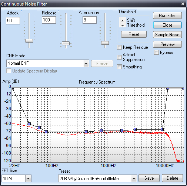The width and height of the screenshot is (187, 186).
Task: Enable the Smoothing checkbox
Action: [119, 67]
